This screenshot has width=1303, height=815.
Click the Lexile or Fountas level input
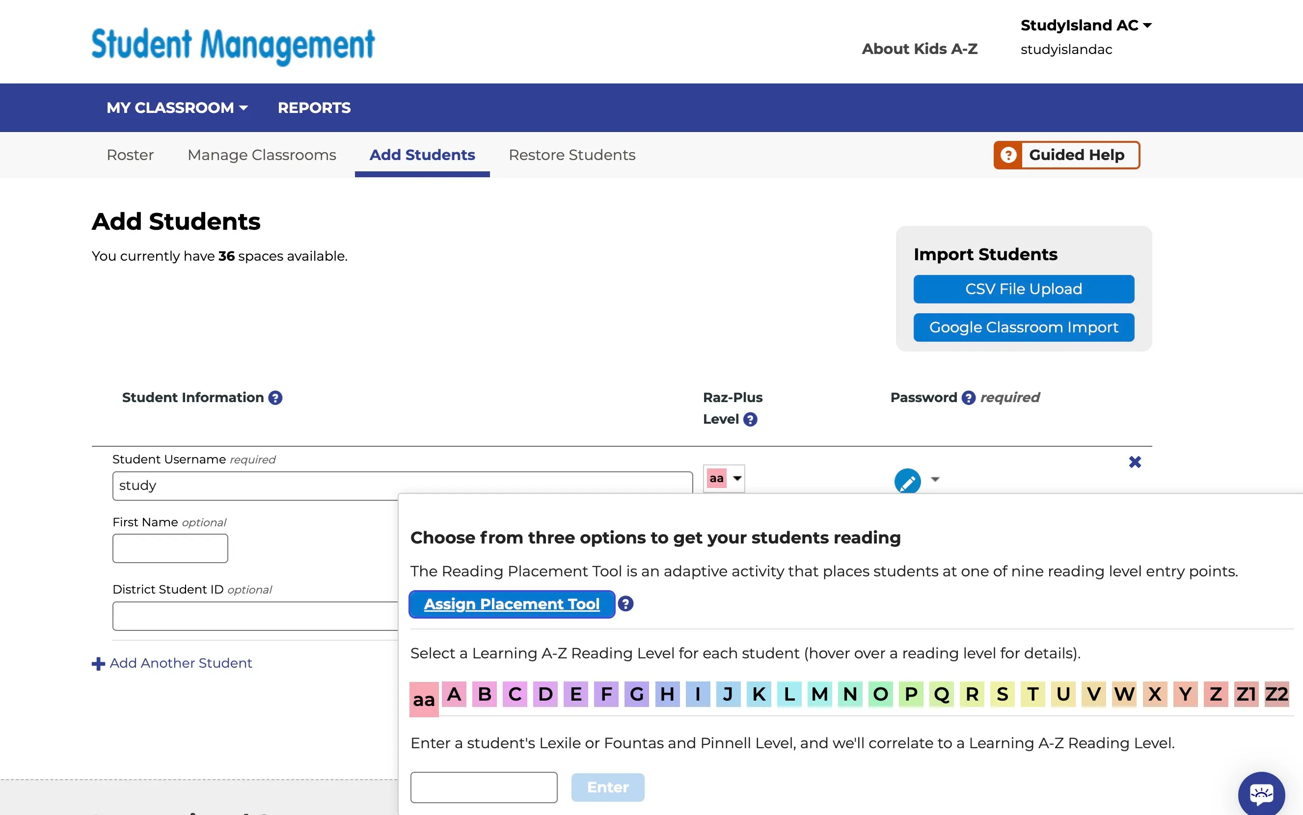484,788
